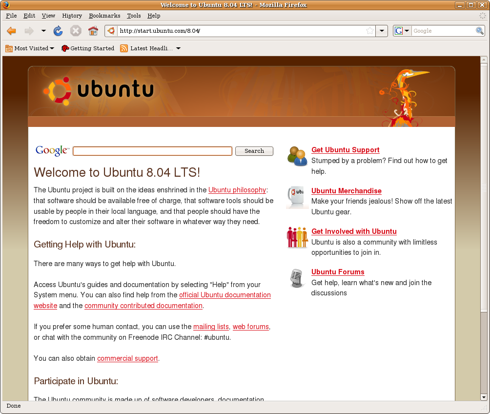Click the vertical scrollbar thumb

484,187
